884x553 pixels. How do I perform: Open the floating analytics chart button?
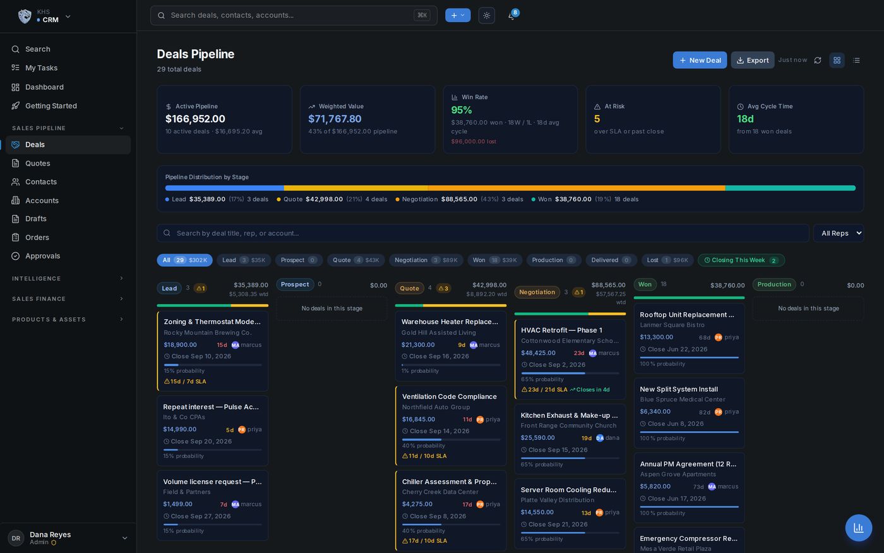coord(859,528)
